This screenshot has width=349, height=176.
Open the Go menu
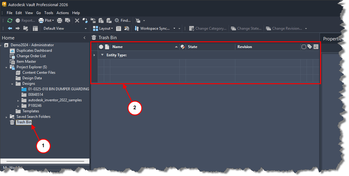coord(38,13)
